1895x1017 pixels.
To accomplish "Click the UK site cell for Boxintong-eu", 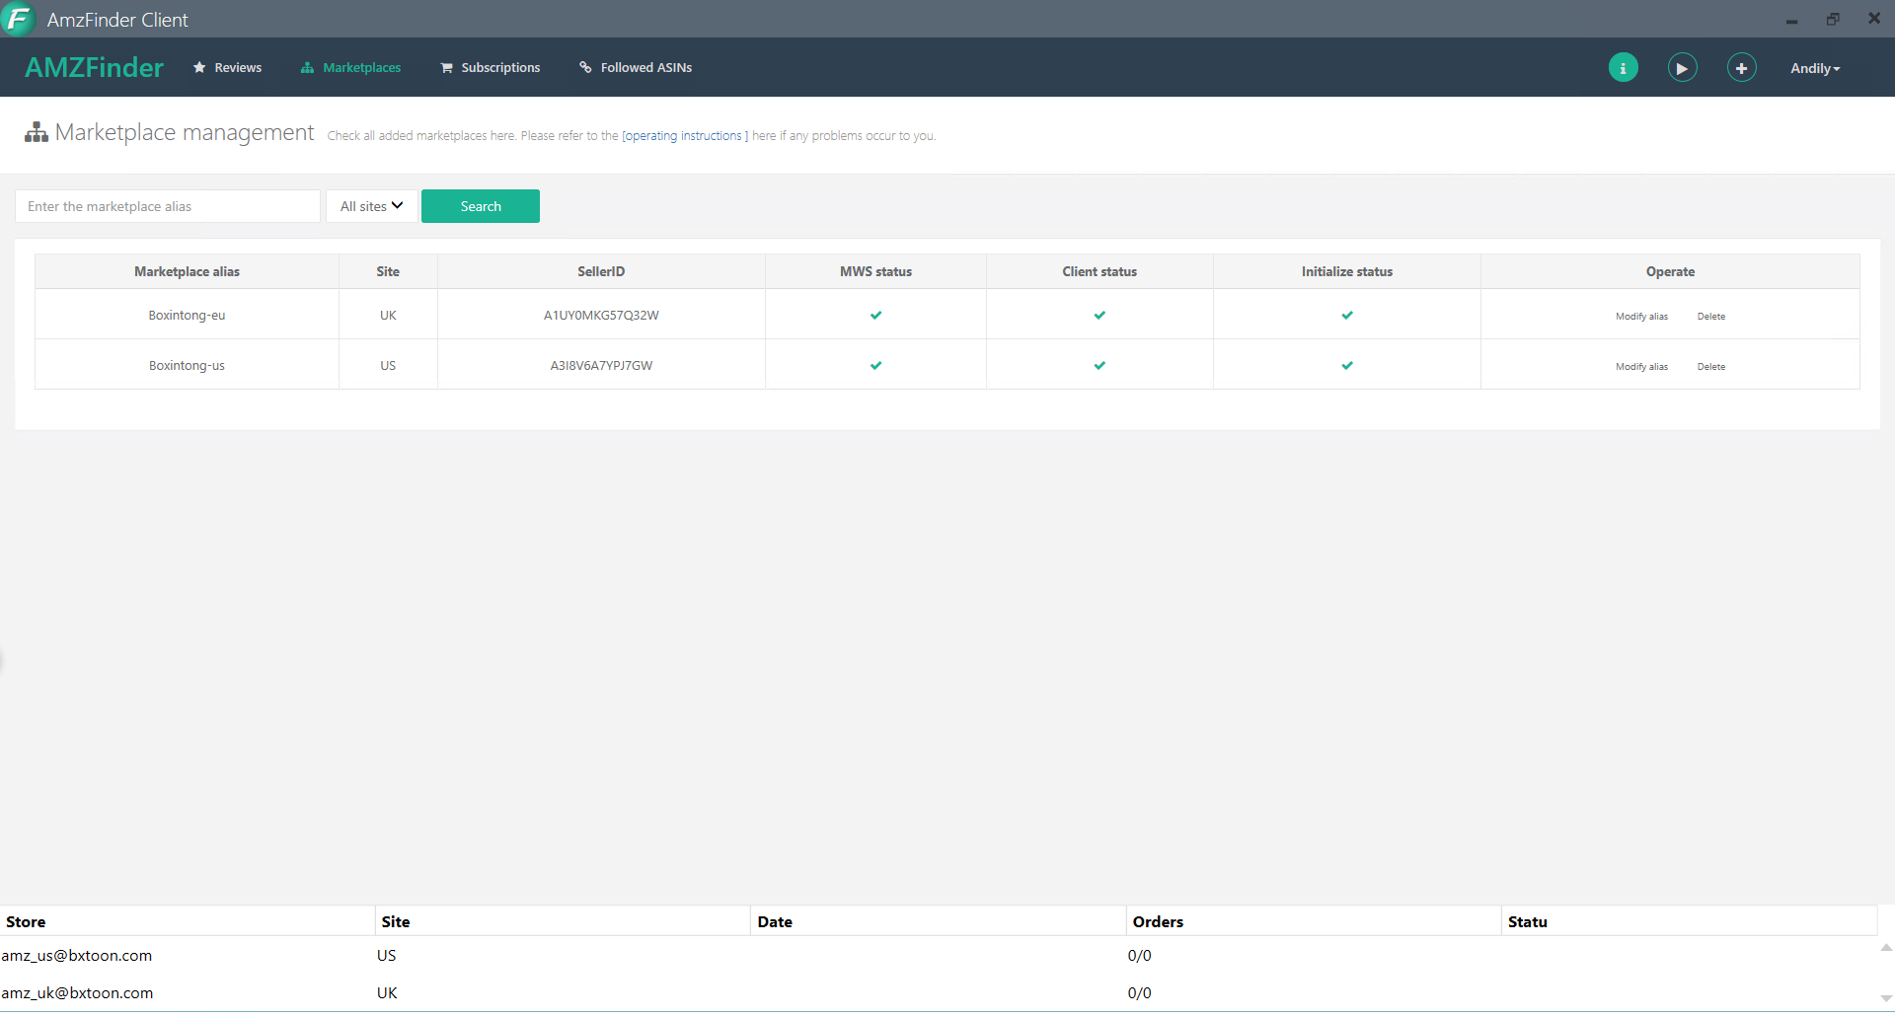I will pyautogui.click(x=388, y=316).
